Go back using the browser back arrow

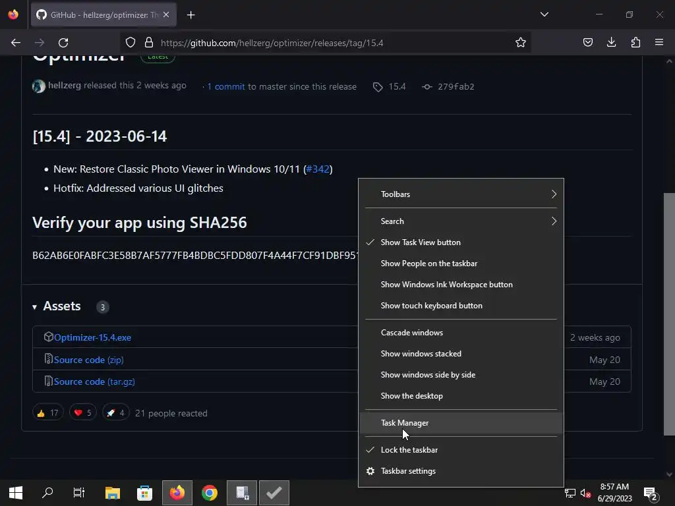pos(16,43)
